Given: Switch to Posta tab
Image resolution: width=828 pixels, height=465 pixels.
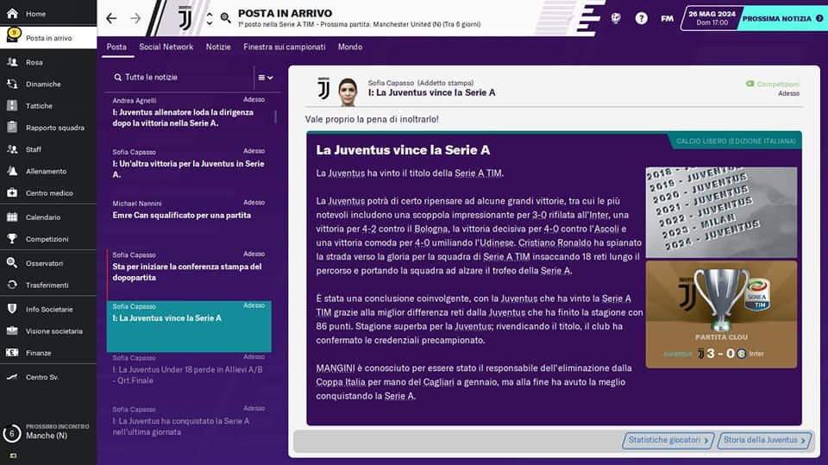Looking at the screenshot, I should tap(116, 47).
